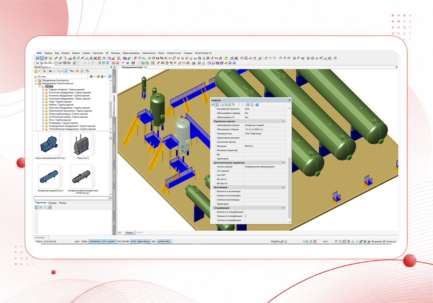This screenshot has height=303, width=433.
Task: Click the zoom magnifier icon in status bar
Action: tap(340, 242)
